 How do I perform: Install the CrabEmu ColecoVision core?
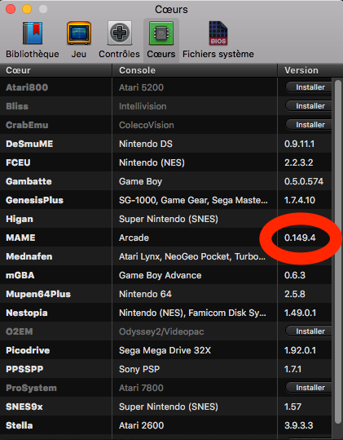[x=309, y=125]
